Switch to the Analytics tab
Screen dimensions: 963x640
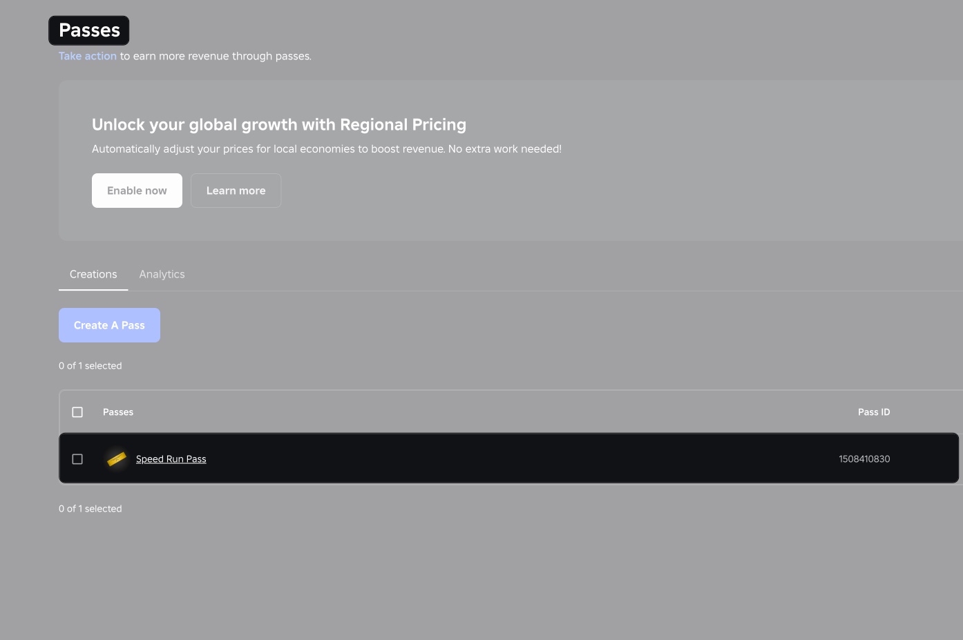[x=162, y=274]
